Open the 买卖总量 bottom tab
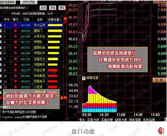 pyautogui.click(x=107, y=120)
